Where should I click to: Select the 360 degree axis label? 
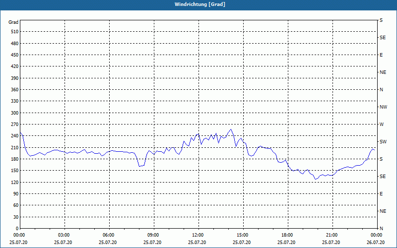pyautogui.click(x=15, y=90)
